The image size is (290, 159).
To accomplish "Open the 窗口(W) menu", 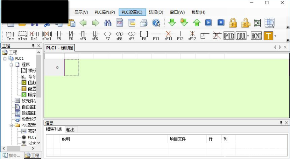I will (x=177, y=12).
